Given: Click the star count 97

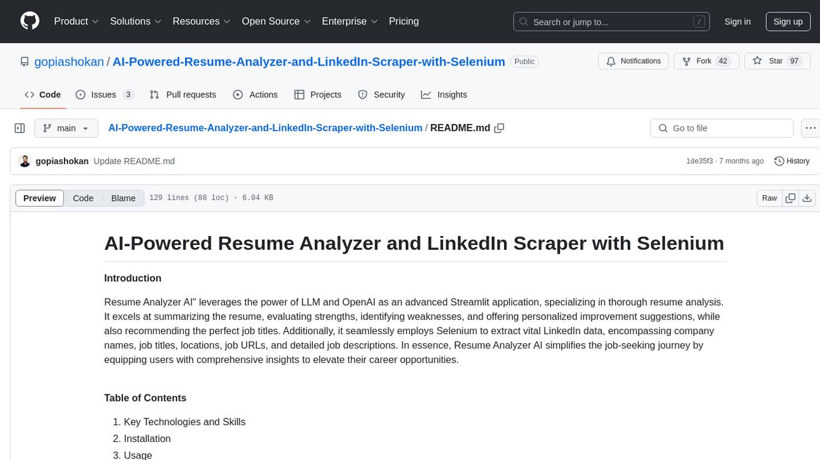Looking at the screenshot, I should [x=794, y=61].
